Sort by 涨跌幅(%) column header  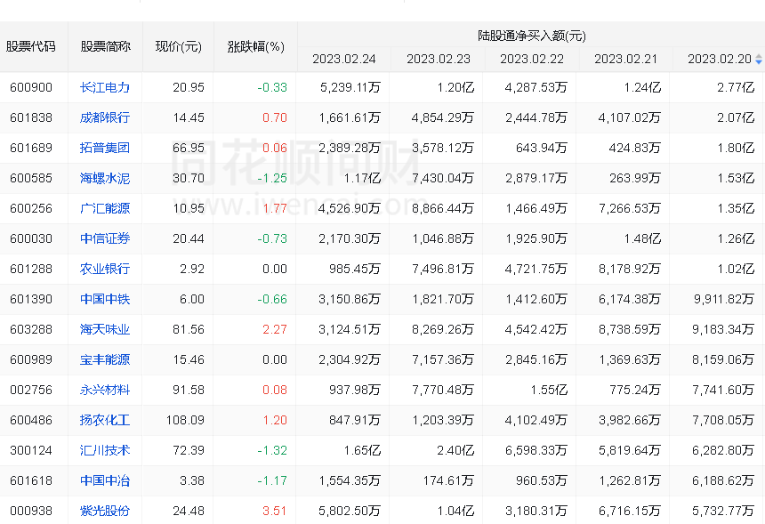pyautogui.click(x=256, y=46)
